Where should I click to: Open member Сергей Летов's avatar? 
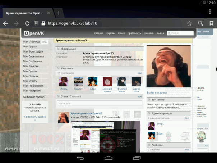pos(136,82)
